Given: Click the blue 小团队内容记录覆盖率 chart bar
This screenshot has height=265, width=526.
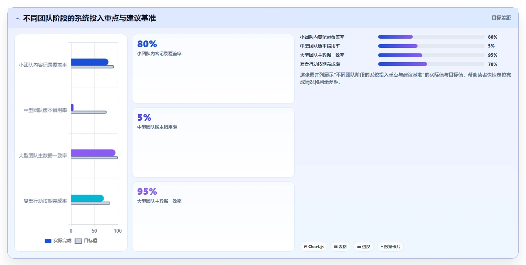Looking at the screenshot, I should [x=90, y=62].
